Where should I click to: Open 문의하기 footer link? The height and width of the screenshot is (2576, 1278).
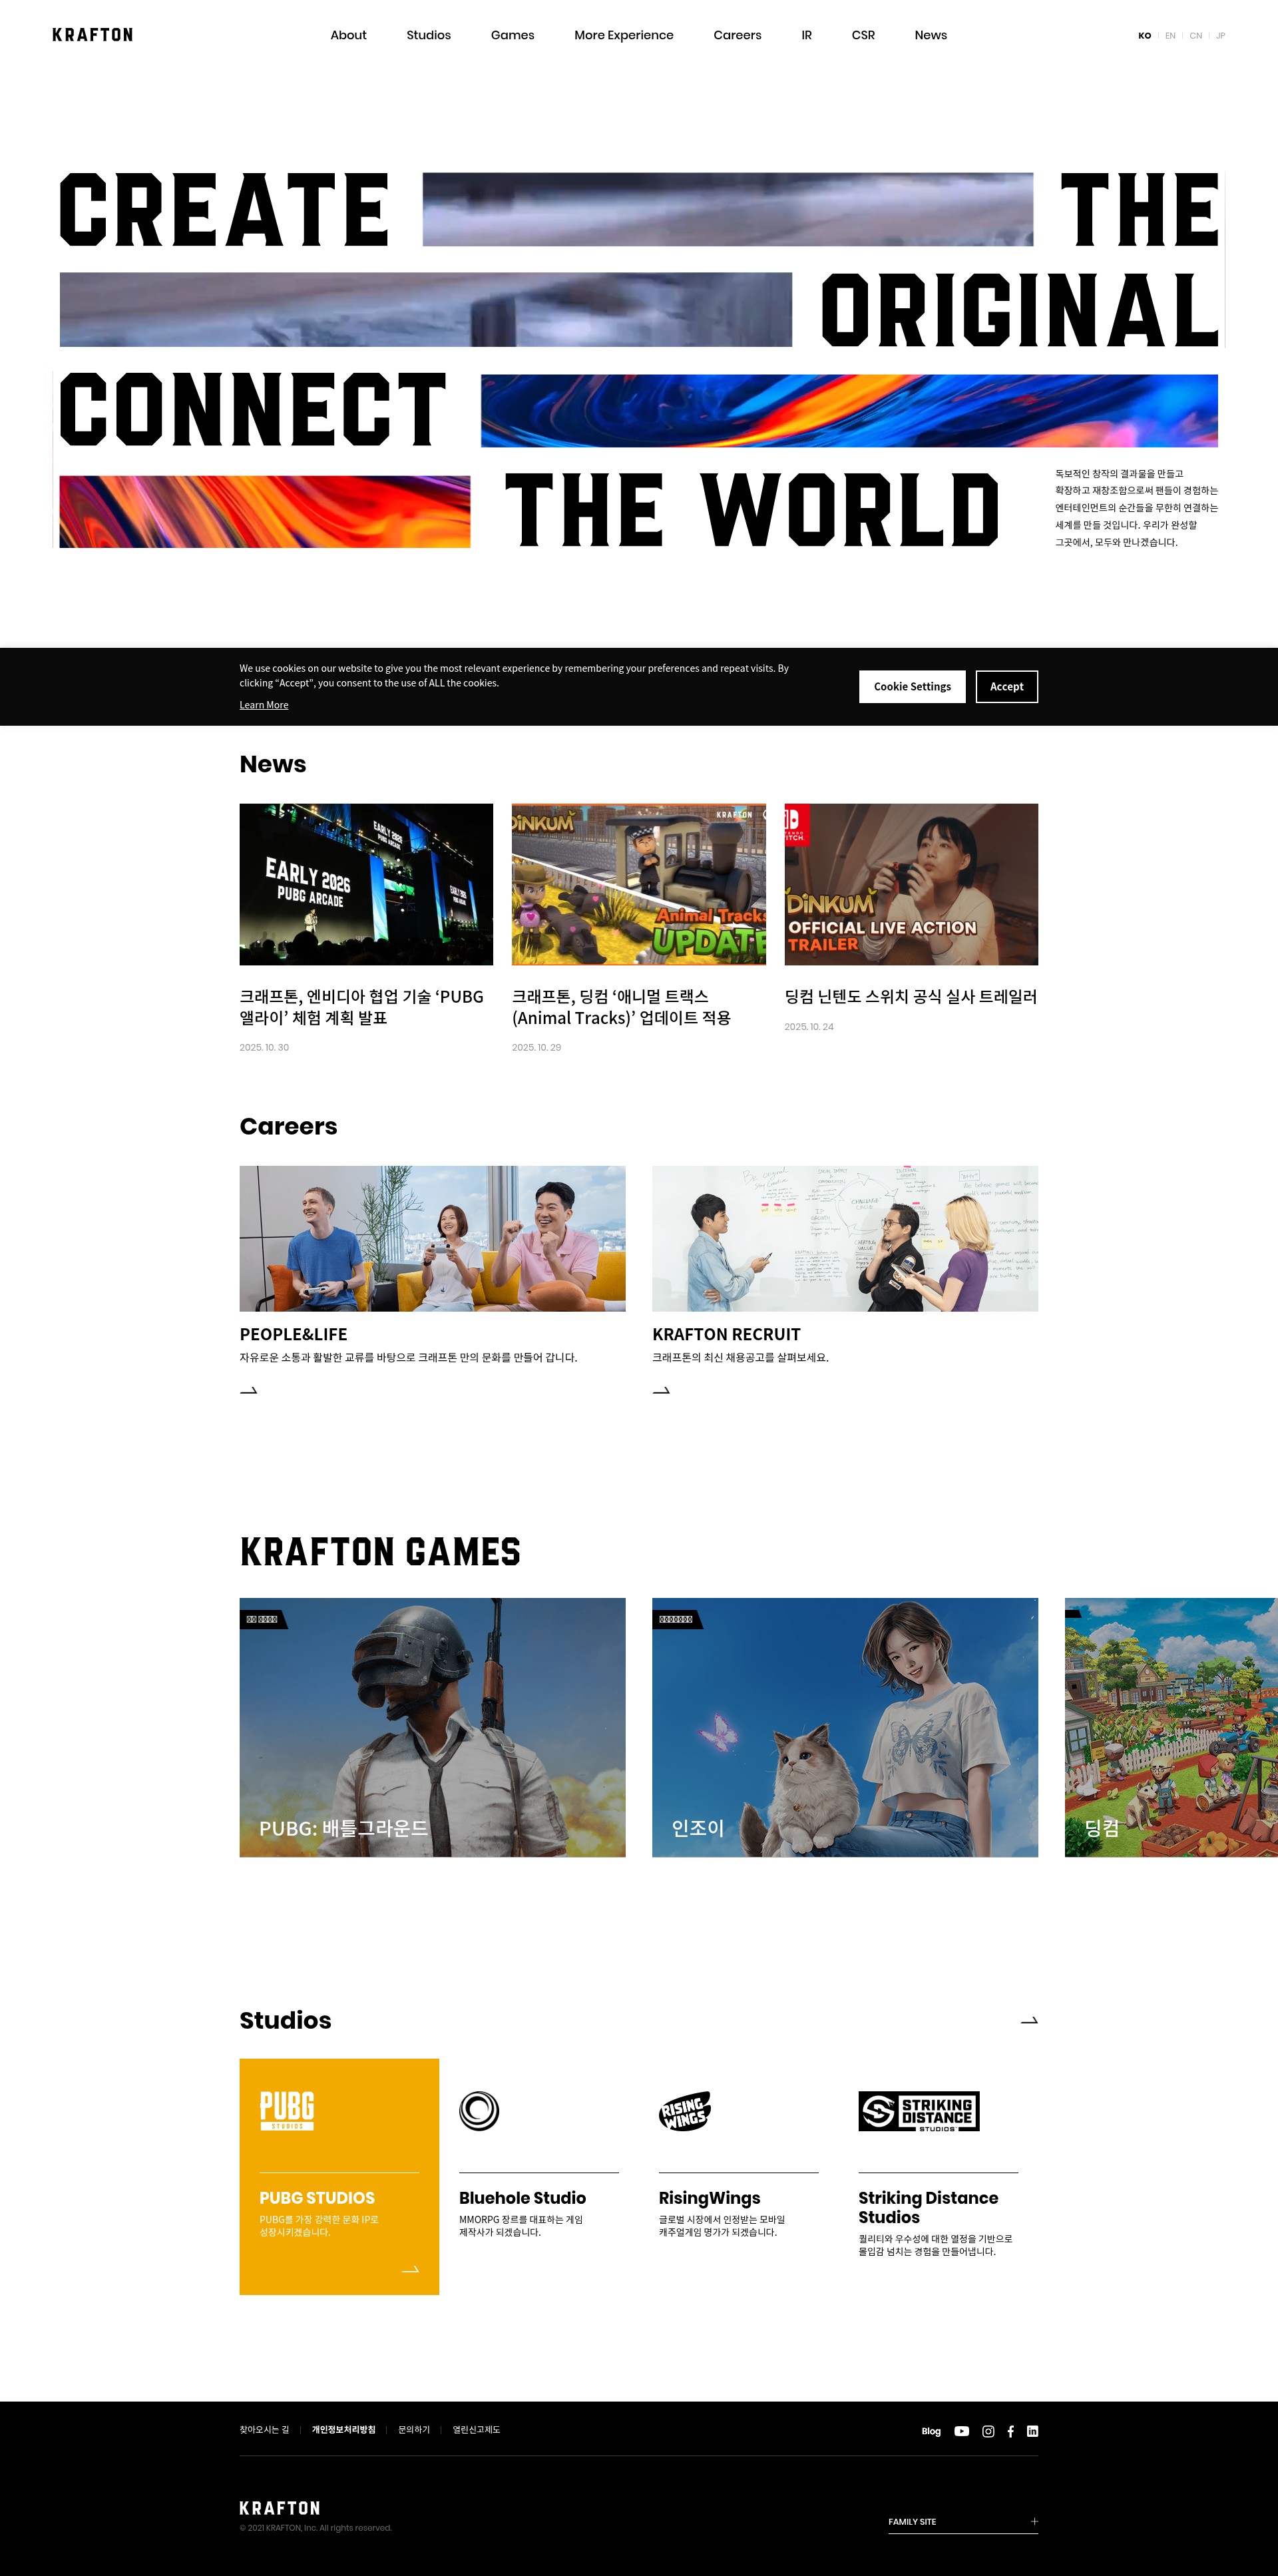click(414, 2429)
